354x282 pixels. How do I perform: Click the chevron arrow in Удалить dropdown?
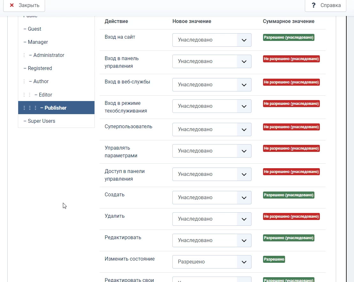coord(244,219)
